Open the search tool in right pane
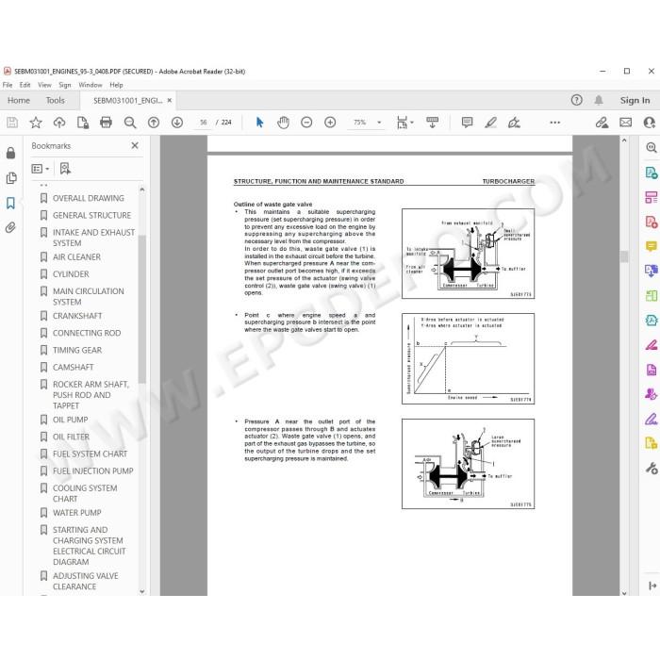This screenshot has width=660, height=660. click(x=652, y=147)
